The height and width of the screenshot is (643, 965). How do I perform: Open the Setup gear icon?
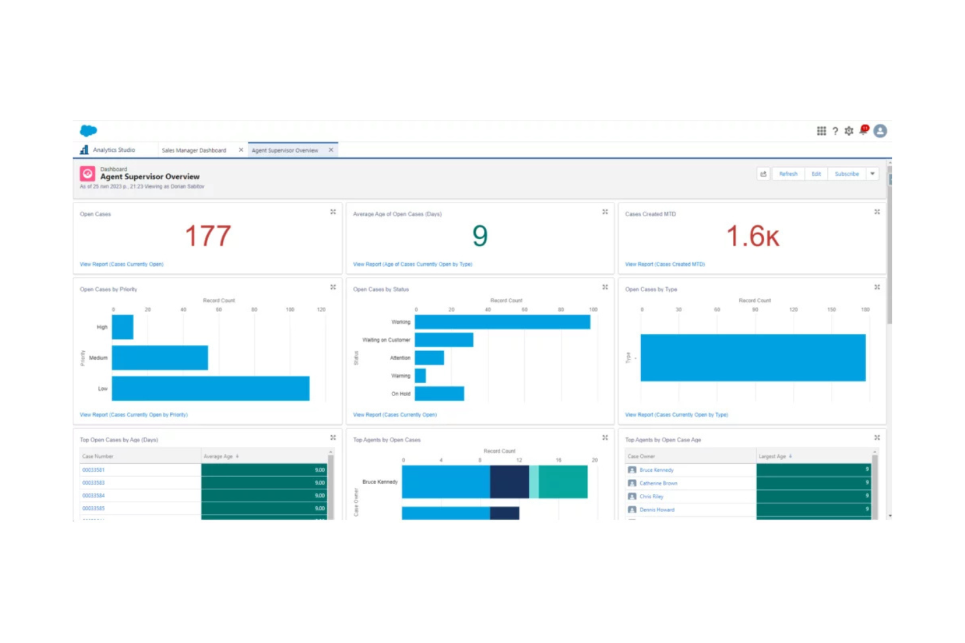click(x=849, y=131)
